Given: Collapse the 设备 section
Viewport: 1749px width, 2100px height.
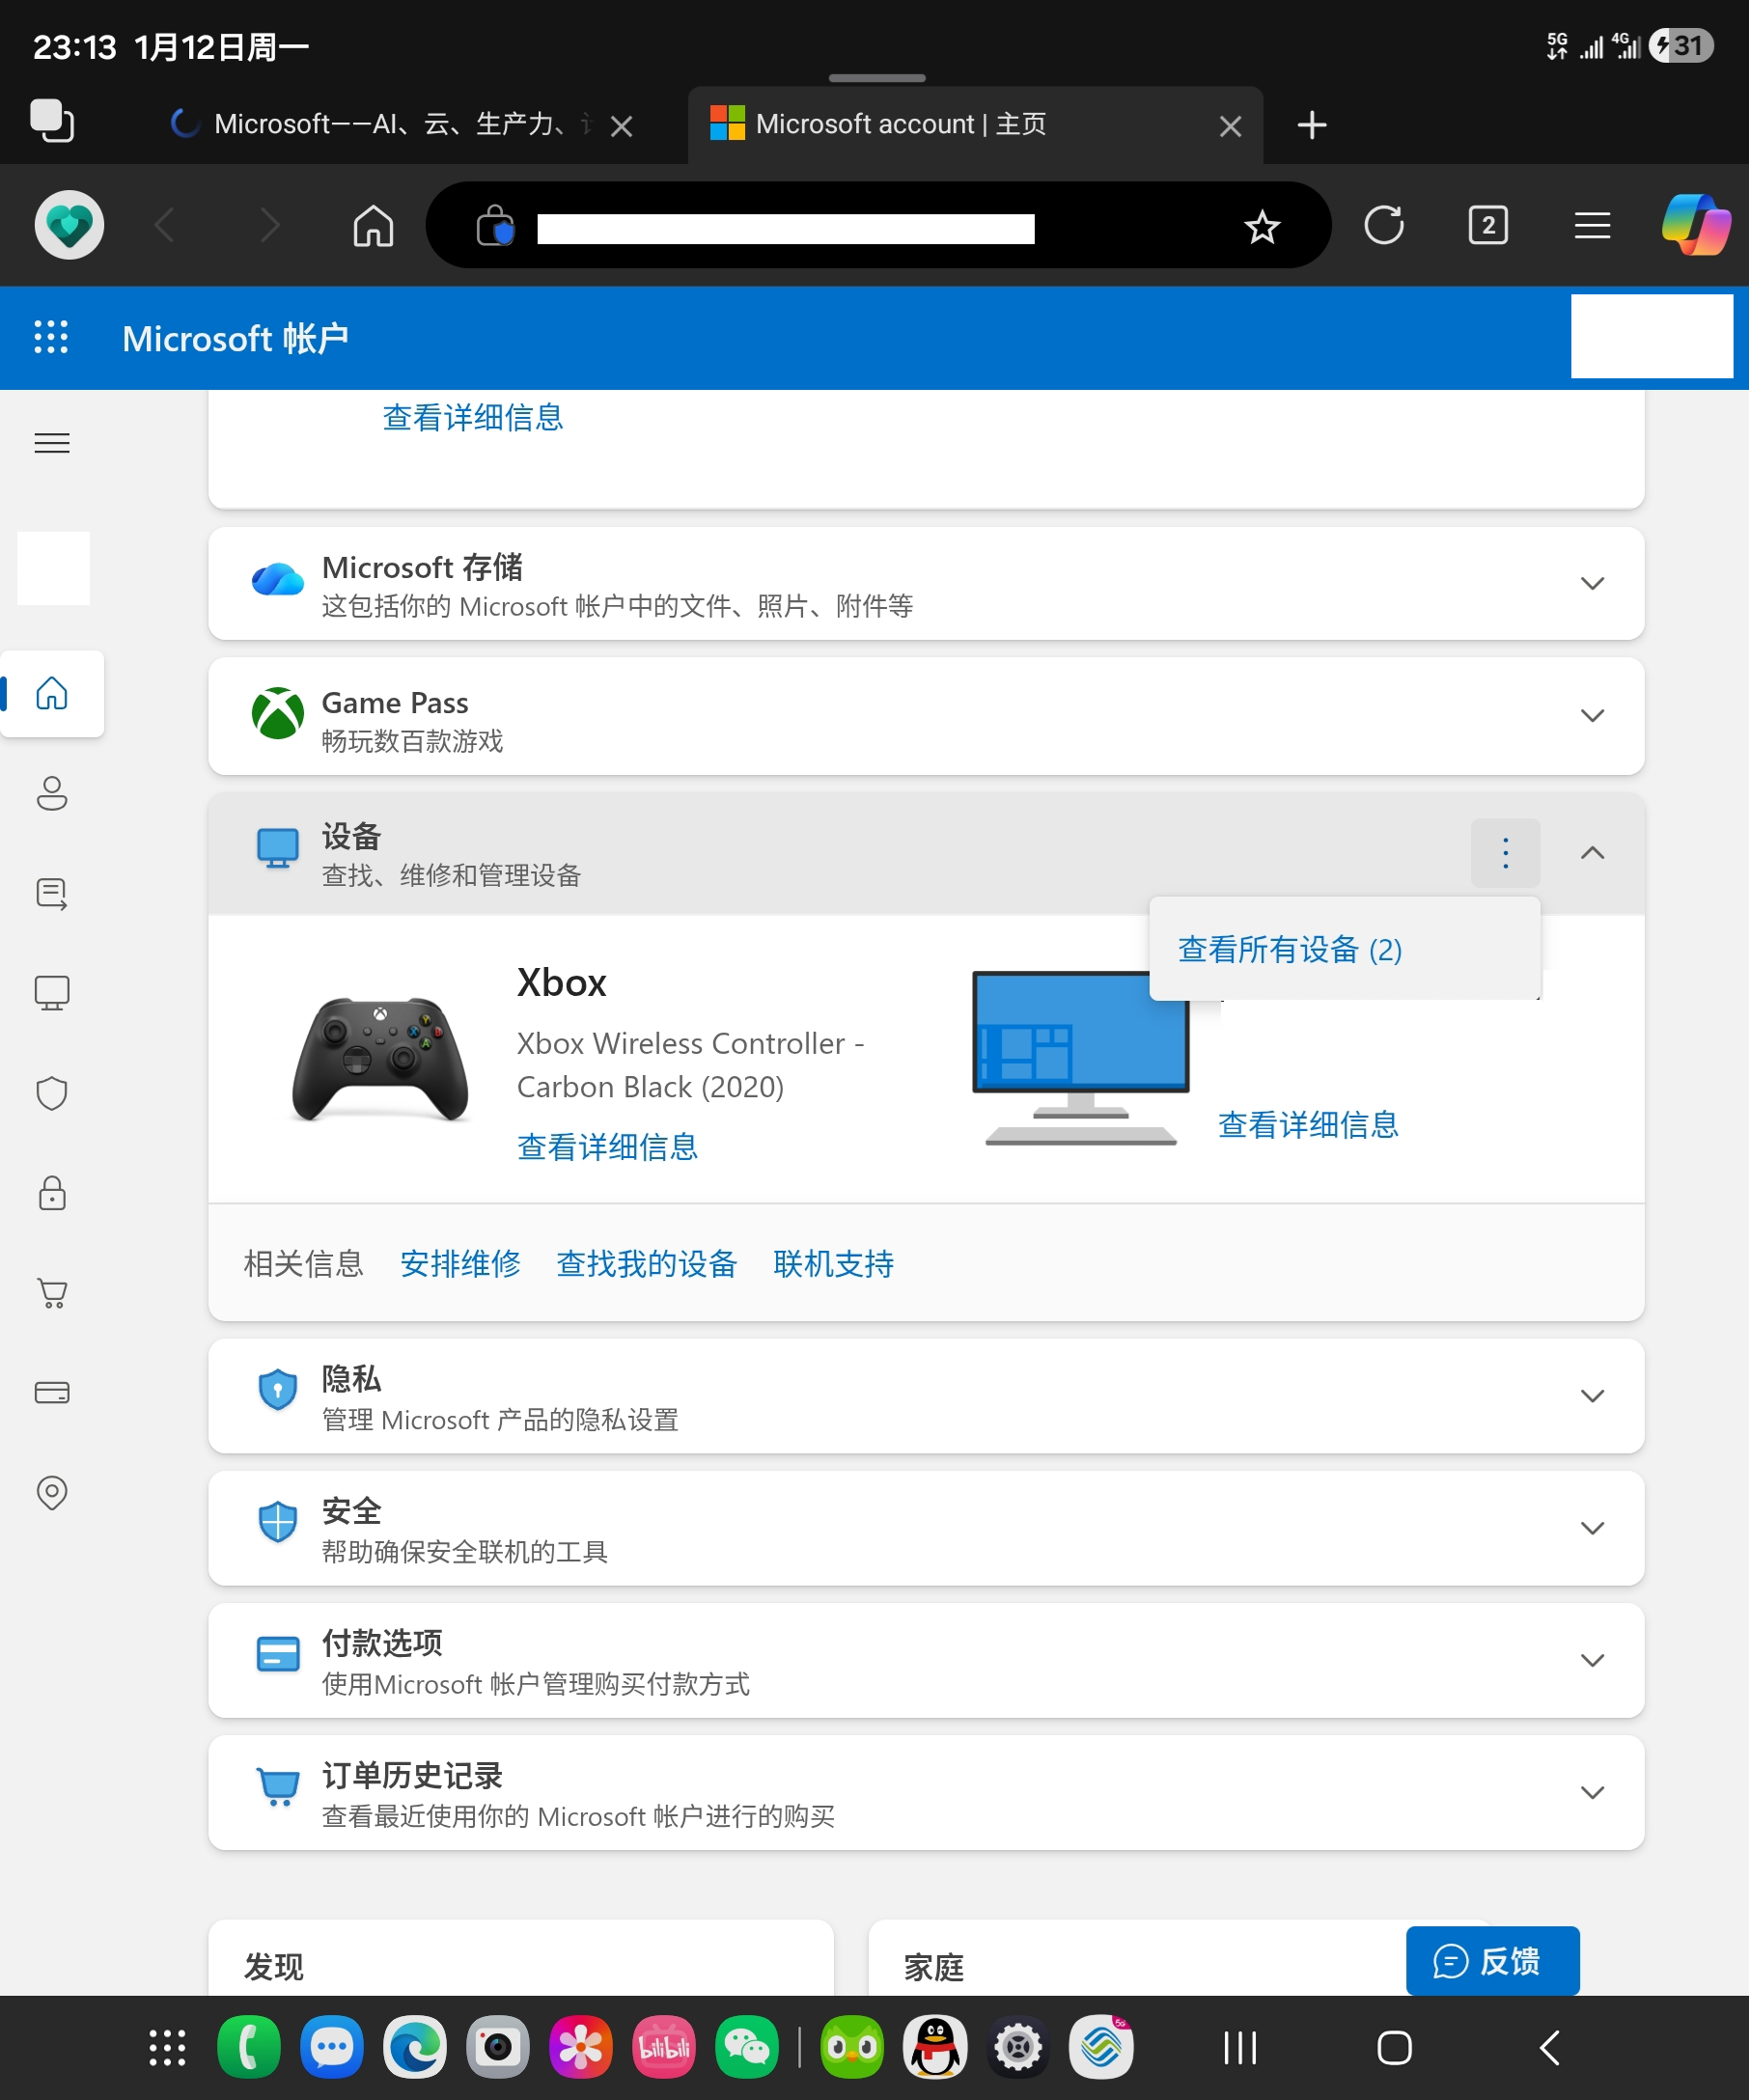Looking at the screenshot, I should click(1593, 853).
